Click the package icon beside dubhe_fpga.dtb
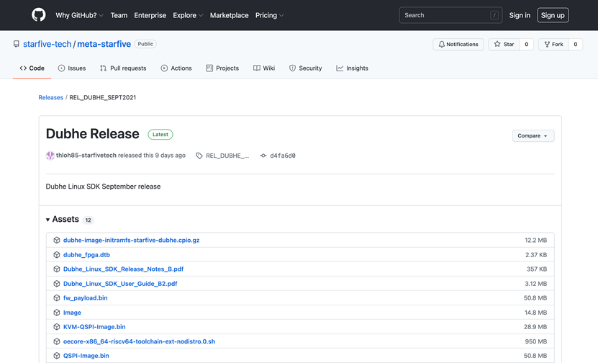 pos(57,255)
